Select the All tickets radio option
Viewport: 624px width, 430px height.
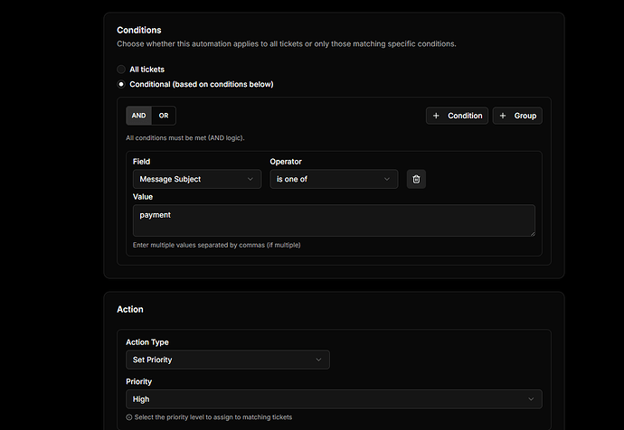(121, 69)
